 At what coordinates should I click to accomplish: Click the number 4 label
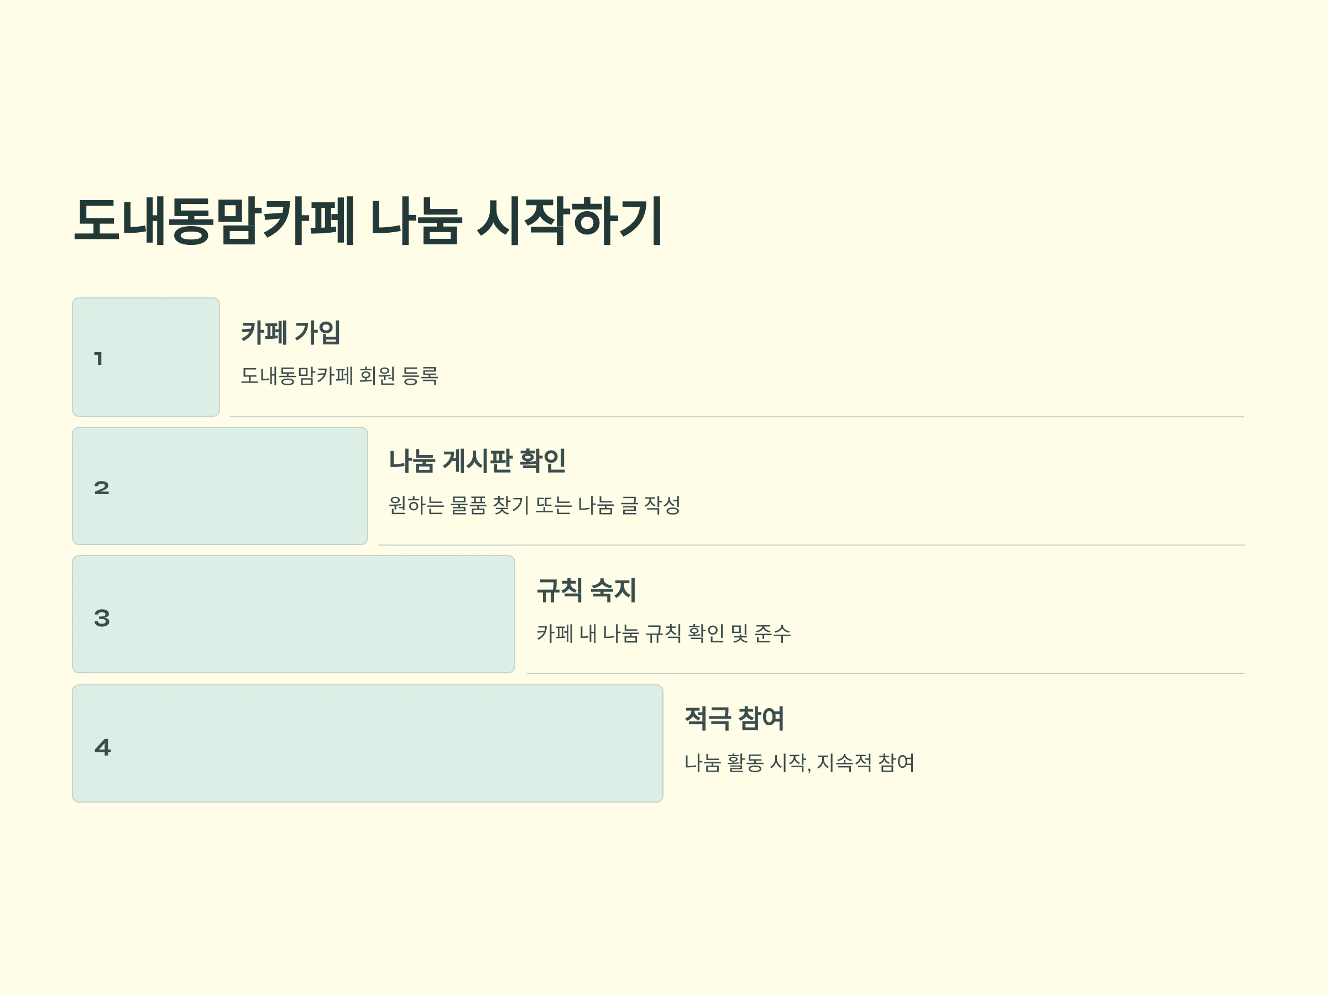[x=103, y=747]
